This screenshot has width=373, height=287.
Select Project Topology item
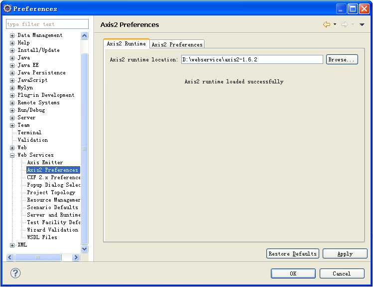(51, 192)
